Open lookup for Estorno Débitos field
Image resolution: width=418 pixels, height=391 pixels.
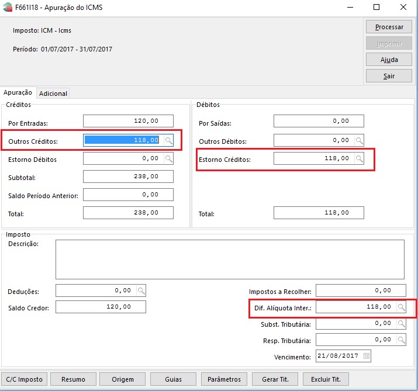coord(168,158)
